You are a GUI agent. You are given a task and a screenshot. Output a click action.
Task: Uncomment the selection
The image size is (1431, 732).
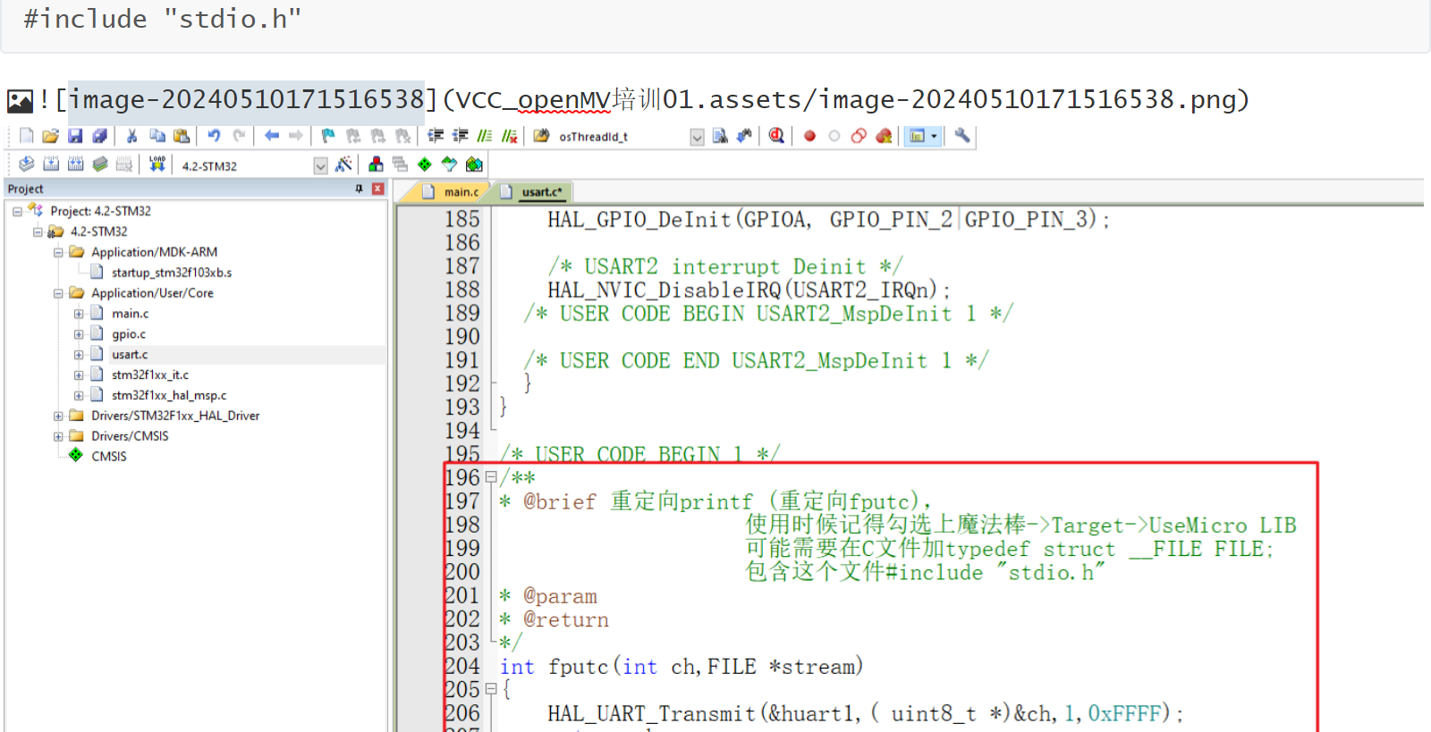coord(510,136)
